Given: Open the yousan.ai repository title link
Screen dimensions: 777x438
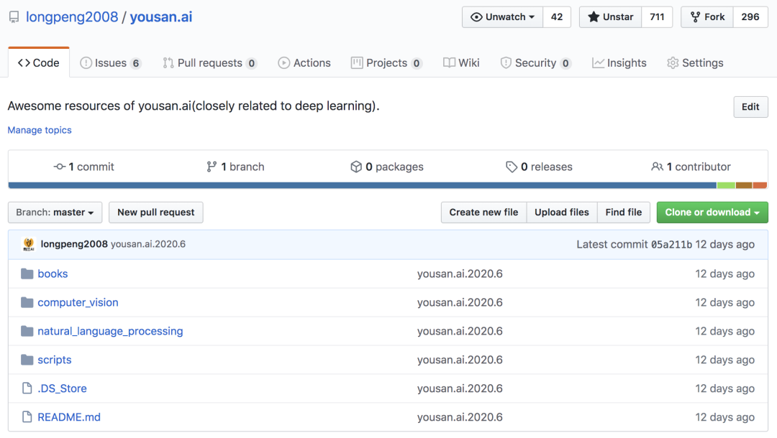Looking at the screenshot, I should [161, 17].
